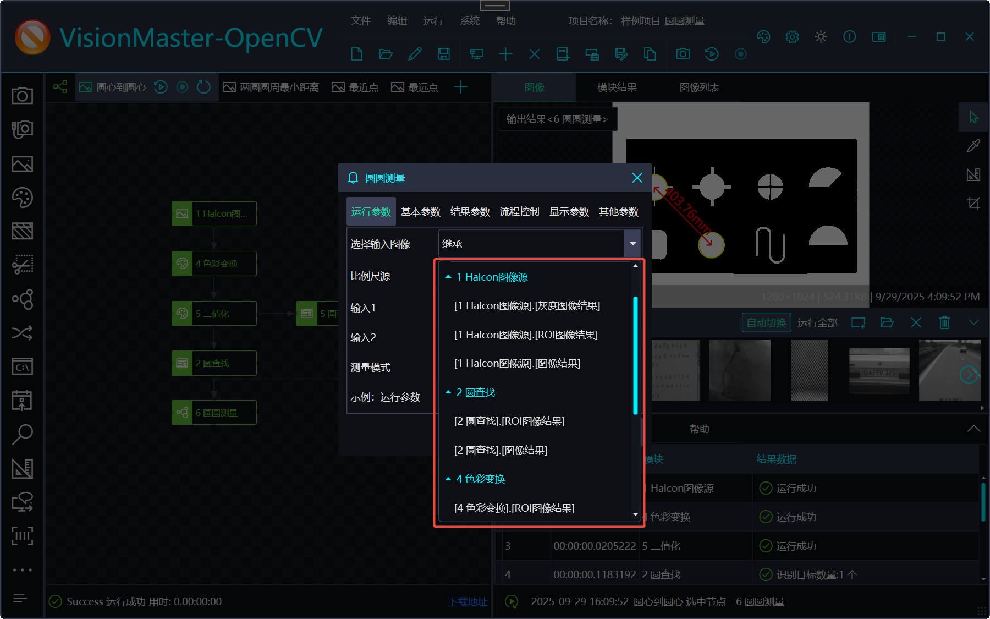This screenshot has width=990, height=619.
Task: Switch to 模块结果 tab
Action: pos(617,87)
